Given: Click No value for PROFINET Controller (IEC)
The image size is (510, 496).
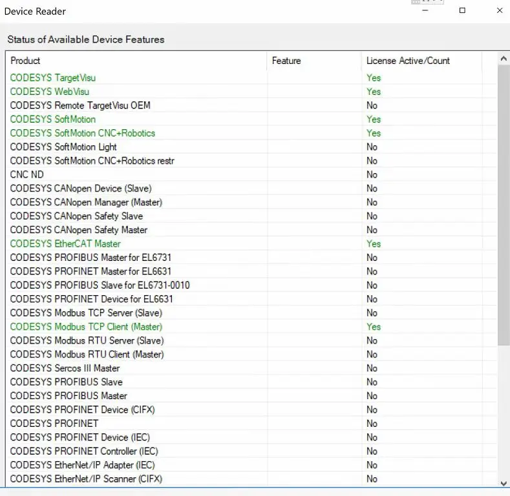Looking at the screenshot, I should point(372,451).
